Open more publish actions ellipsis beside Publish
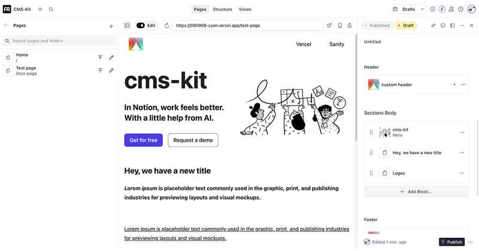The image size is (479, 251). point(471,242)
